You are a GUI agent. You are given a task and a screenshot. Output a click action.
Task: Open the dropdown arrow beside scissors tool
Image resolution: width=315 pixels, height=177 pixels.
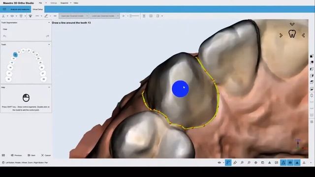[x=7, y=16]
